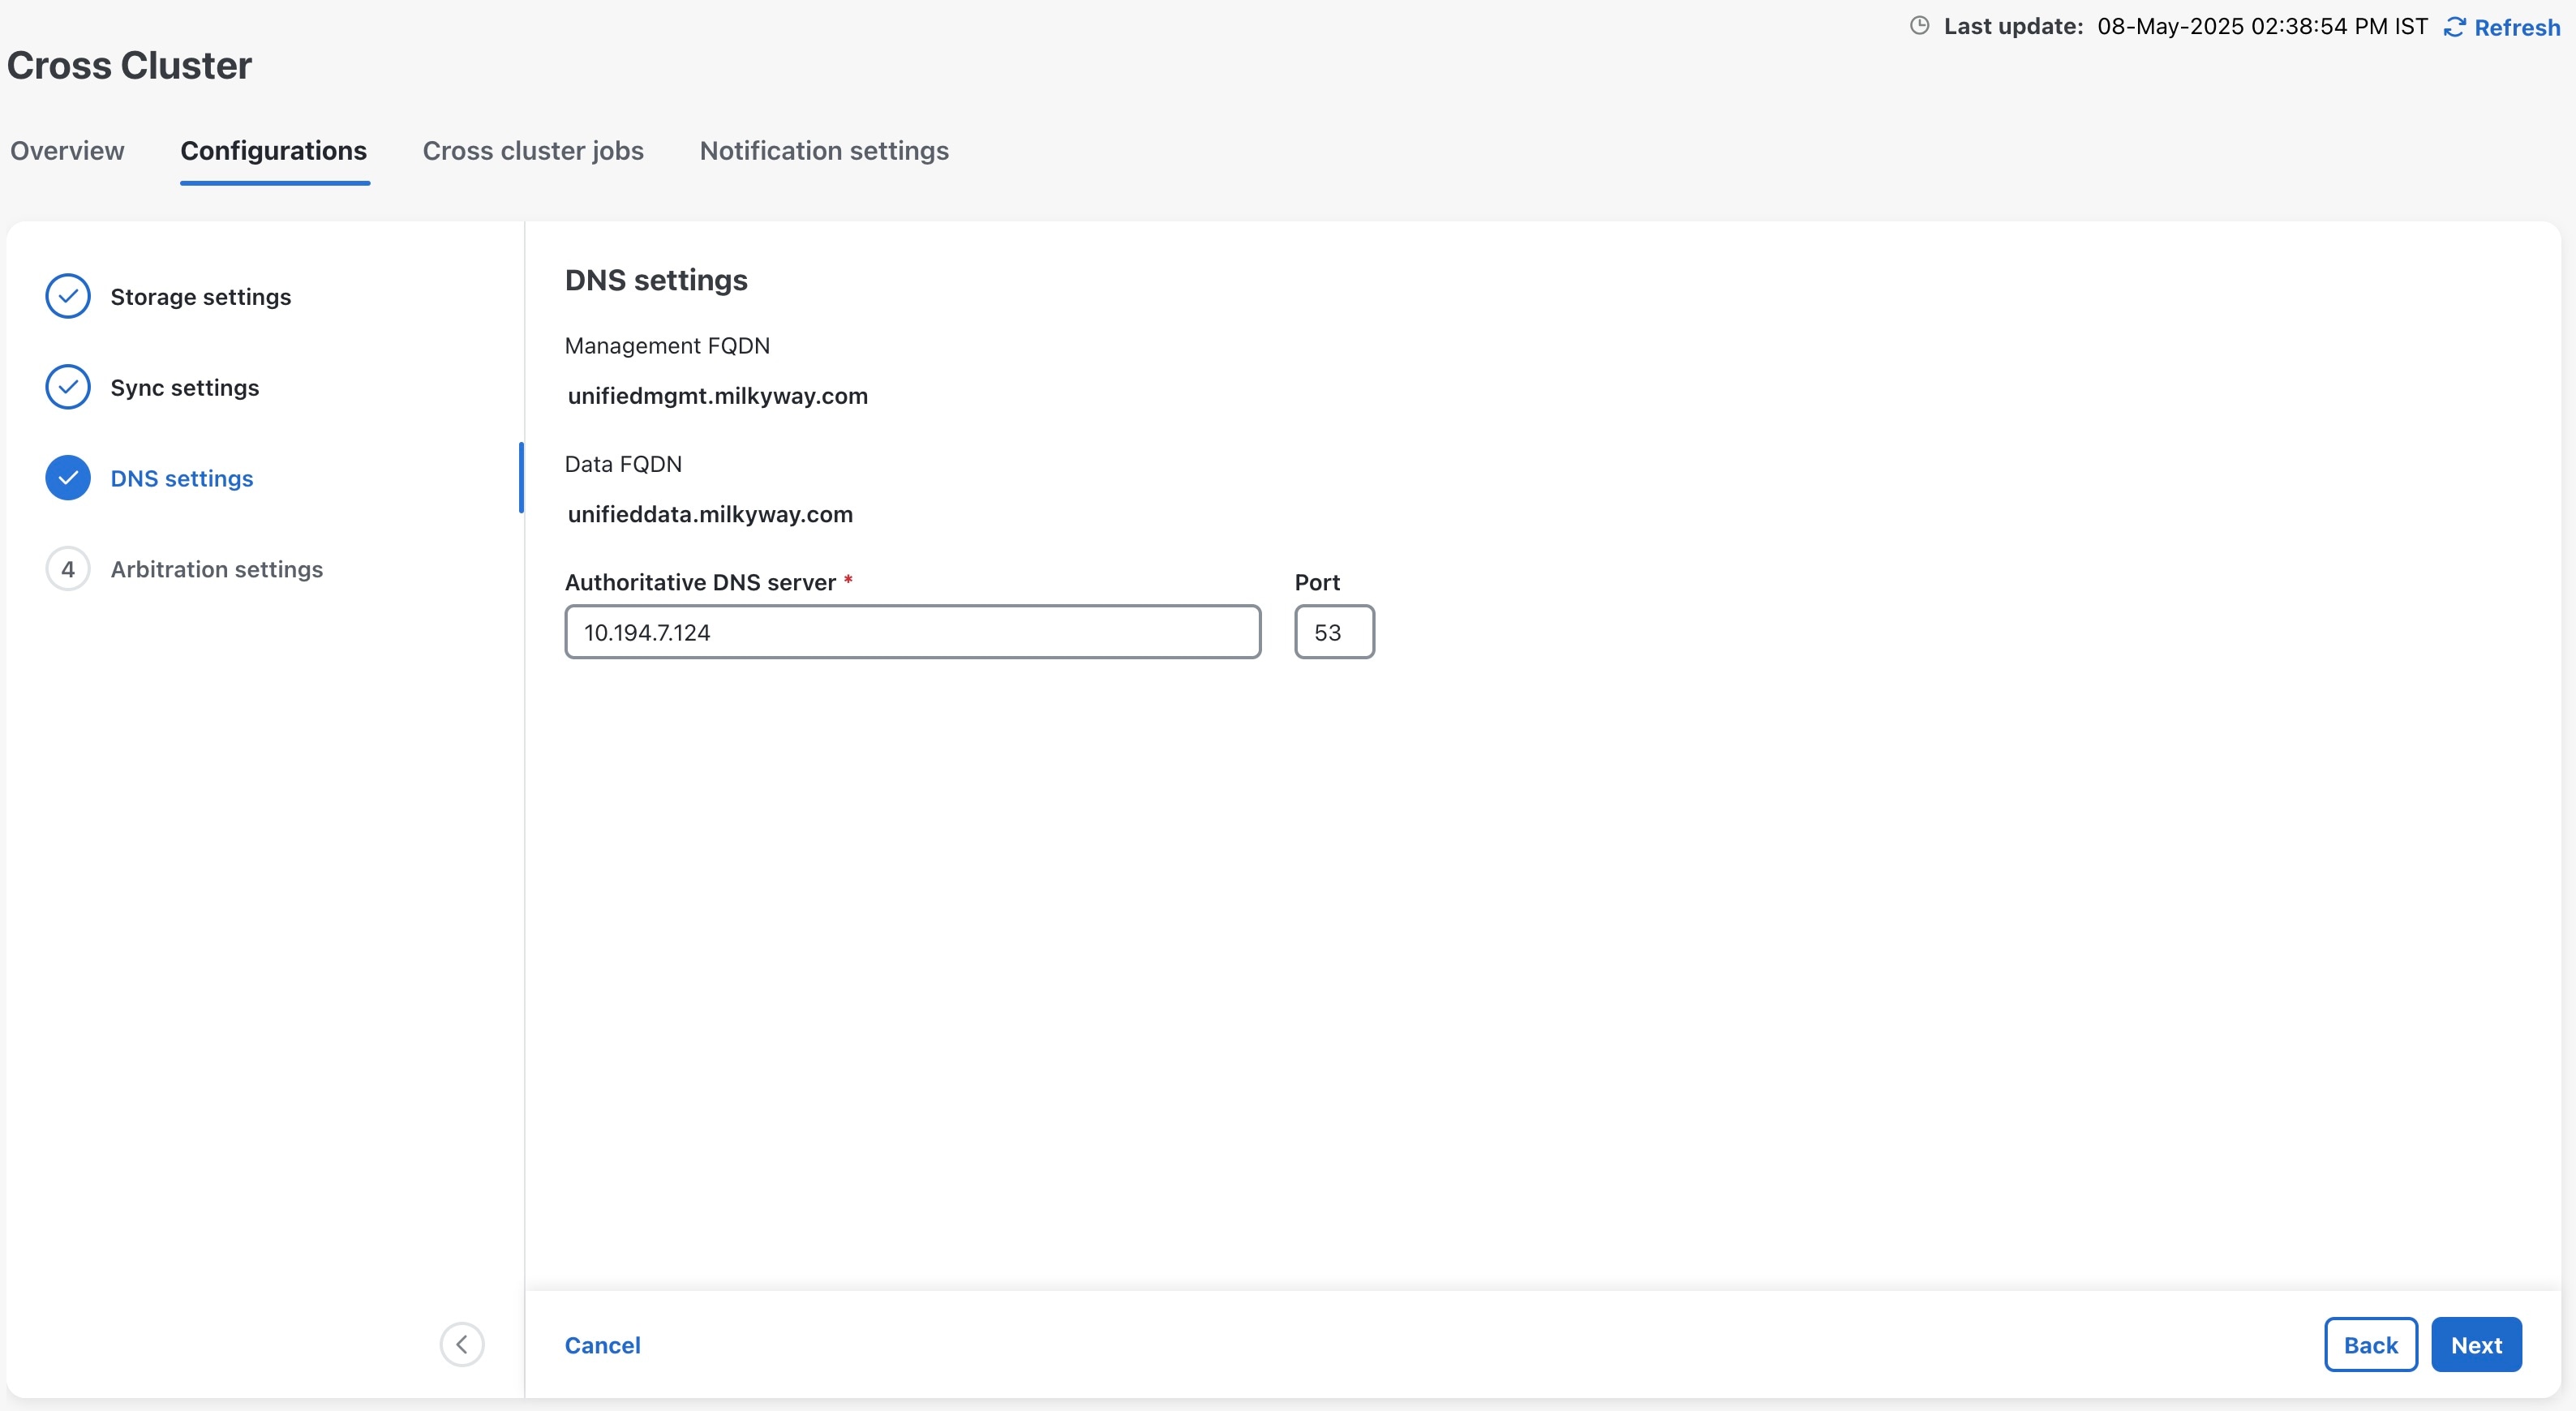Click the Next button
Image resolution: width=2576 pixels, height=1411 pixels.
(x=2476, y=1345)
